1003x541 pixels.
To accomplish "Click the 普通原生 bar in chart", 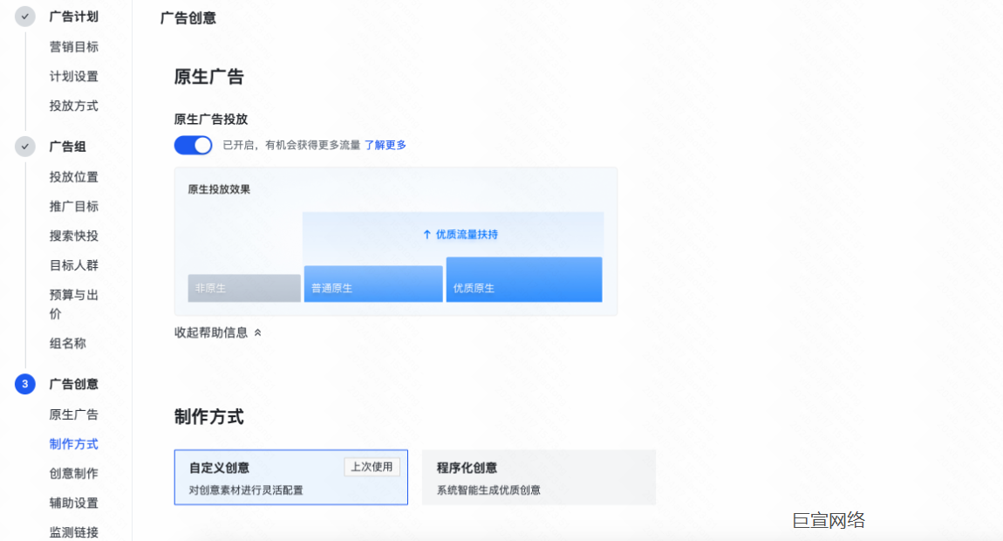I will (373, 284).
